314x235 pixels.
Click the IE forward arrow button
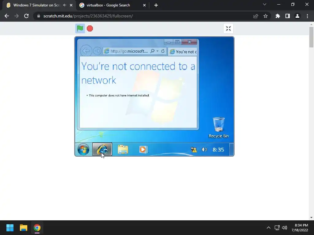(x=97, y=51)
